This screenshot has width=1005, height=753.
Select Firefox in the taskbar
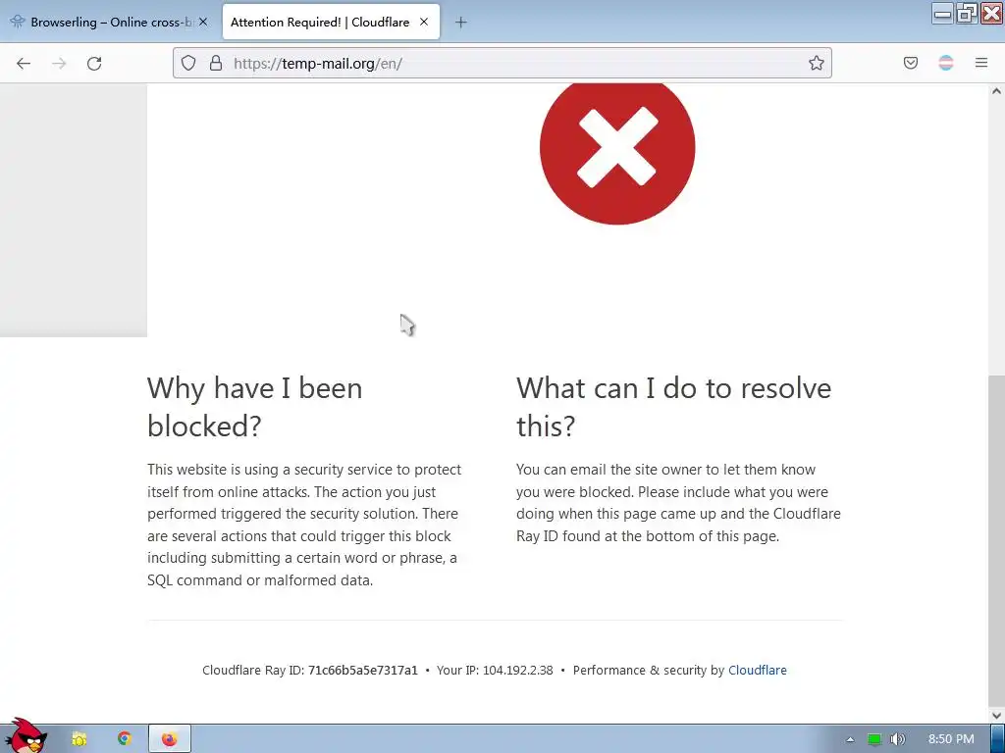(170, 739)
